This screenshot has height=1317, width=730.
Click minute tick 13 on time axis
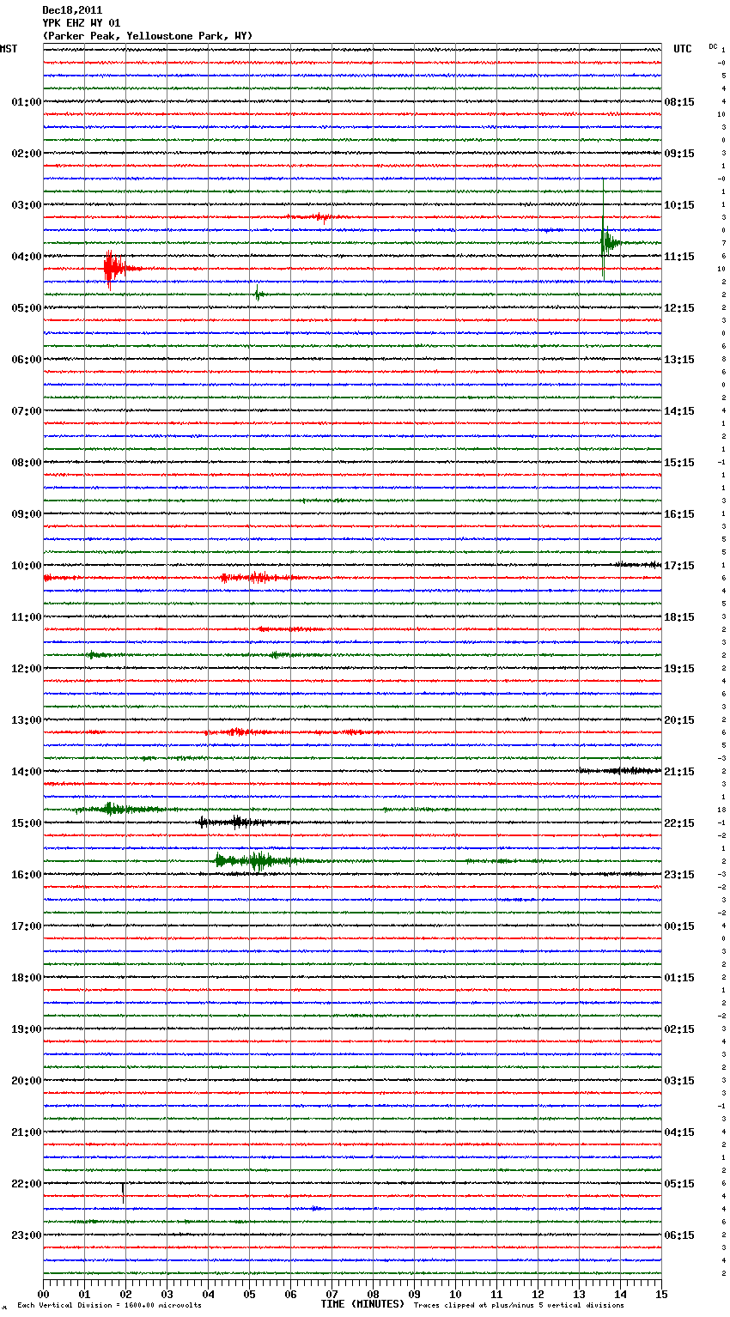click(579, 1293)
